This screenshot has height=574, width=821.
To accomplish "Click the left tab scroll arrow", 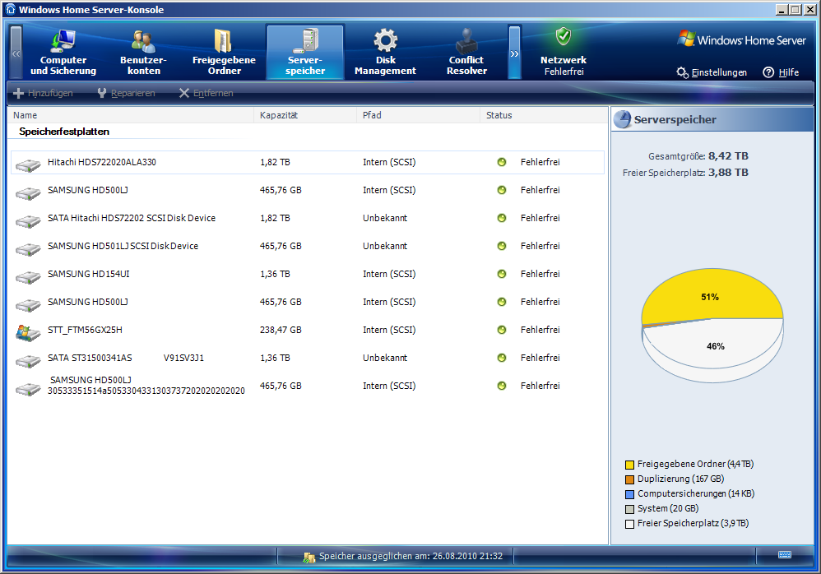I will [16, 53].
